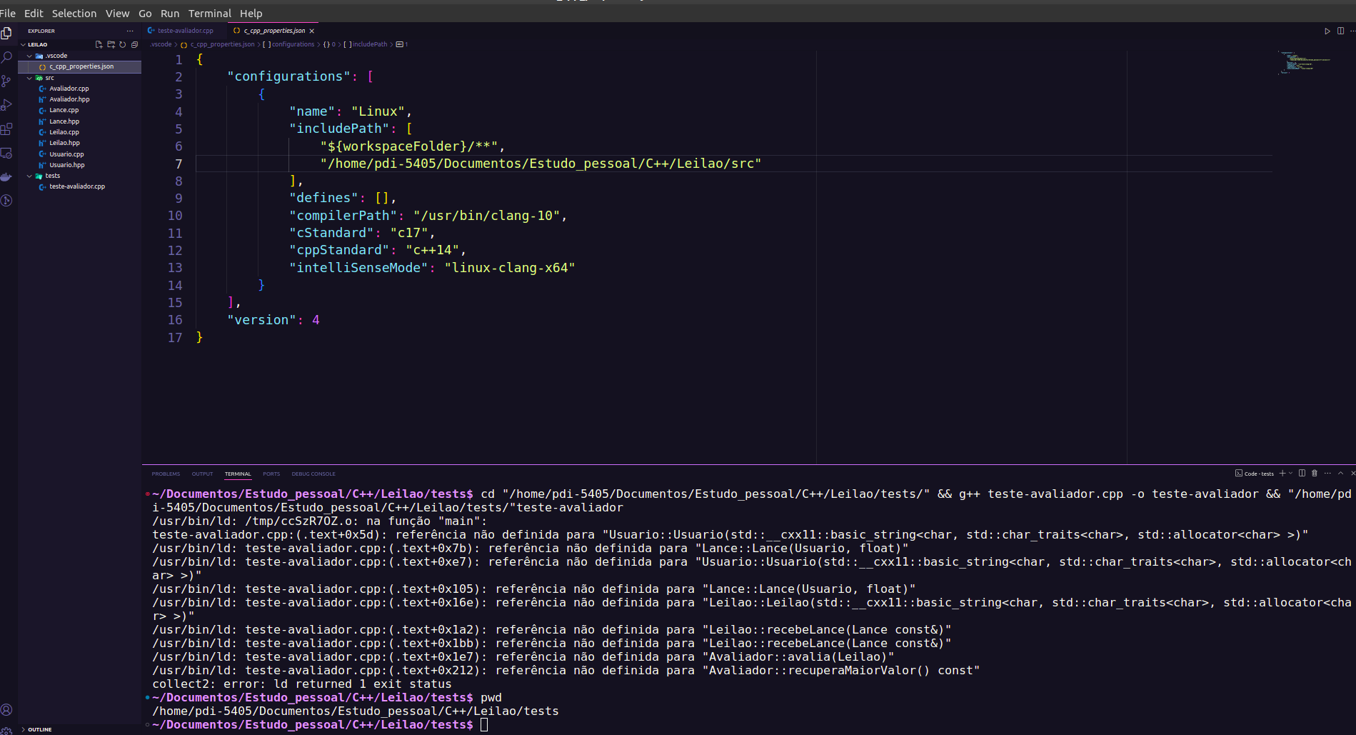The width and height of the screenshot is (1356, 735).
Task: Click the includePath breadcrumb segment
Action: click(369, 44)
